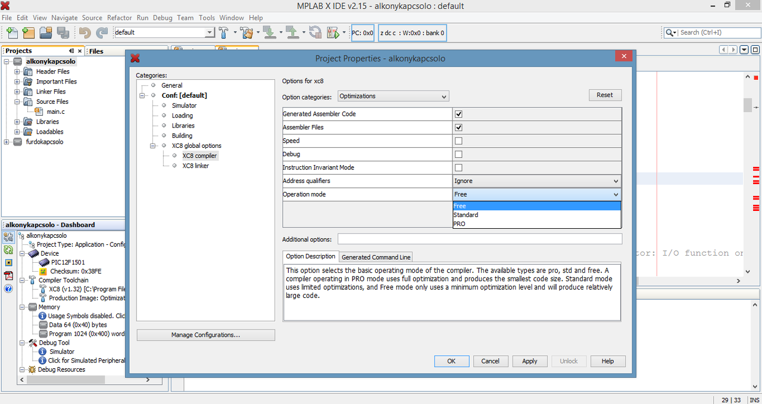
Task: Switch to the Files tab
Action: 96,51
